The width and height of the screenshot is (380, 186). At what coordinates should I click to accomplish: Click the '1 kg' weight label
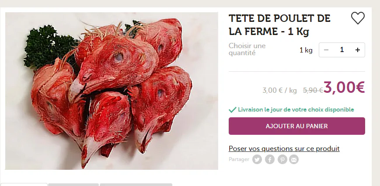[306, 50]
